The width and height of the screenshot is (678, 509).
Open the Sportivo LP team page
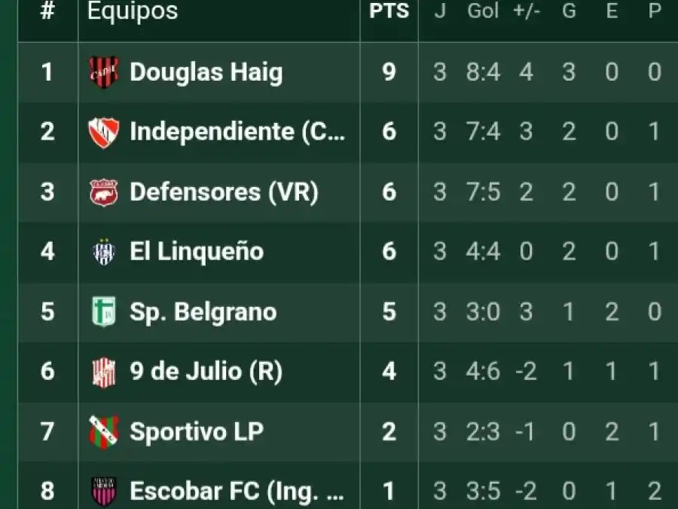point(197,431)
